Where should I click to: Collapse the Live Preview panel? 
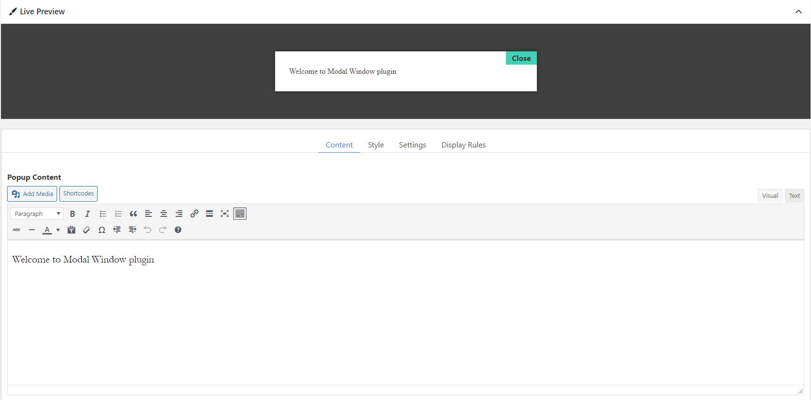click(x=798, y=11)
